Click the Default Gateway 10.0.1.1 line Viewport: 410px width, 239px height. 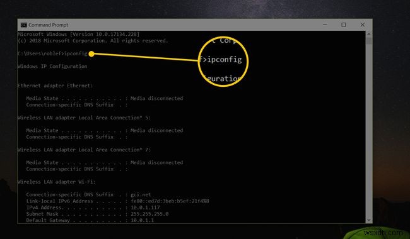pos(90,220)
